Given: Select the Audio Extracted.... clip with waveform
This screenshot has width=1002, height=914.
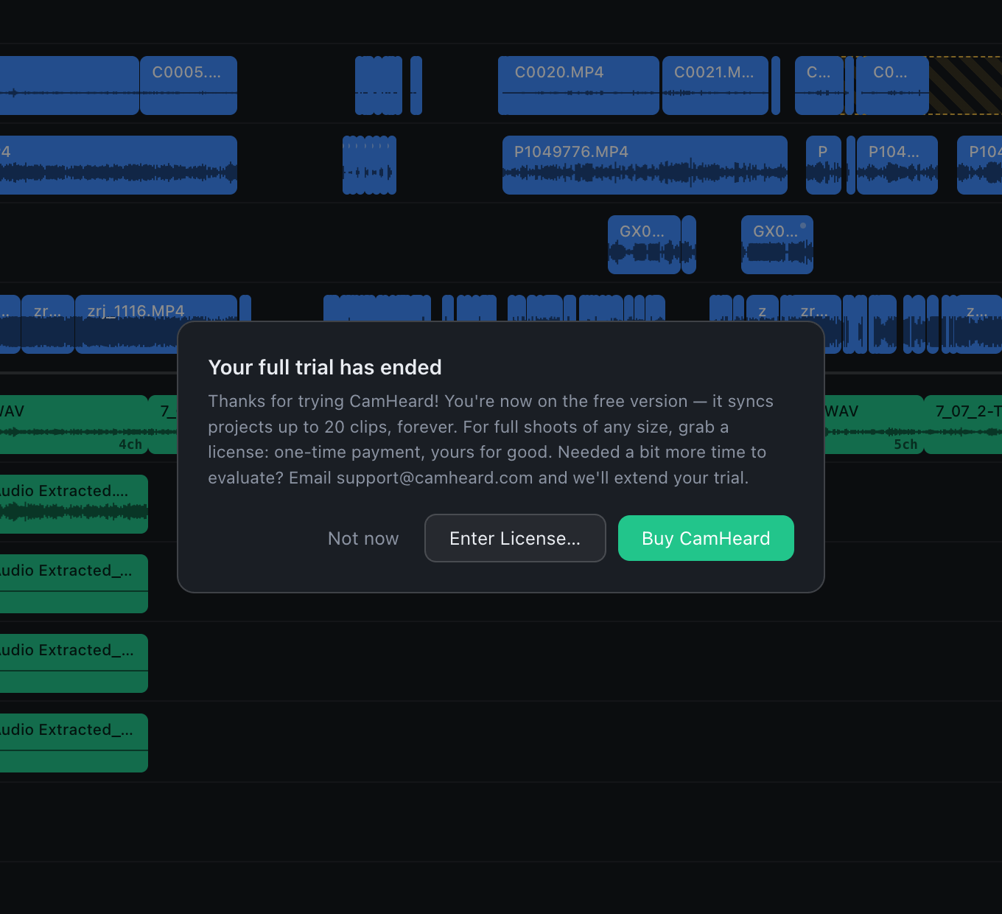Looking at the screenshot, I should click(x=74, y=504).
